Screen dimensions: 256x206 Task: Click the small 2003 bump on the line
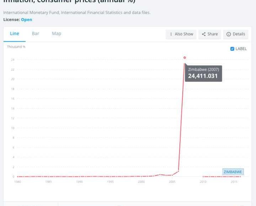click(x=160, y=174)
